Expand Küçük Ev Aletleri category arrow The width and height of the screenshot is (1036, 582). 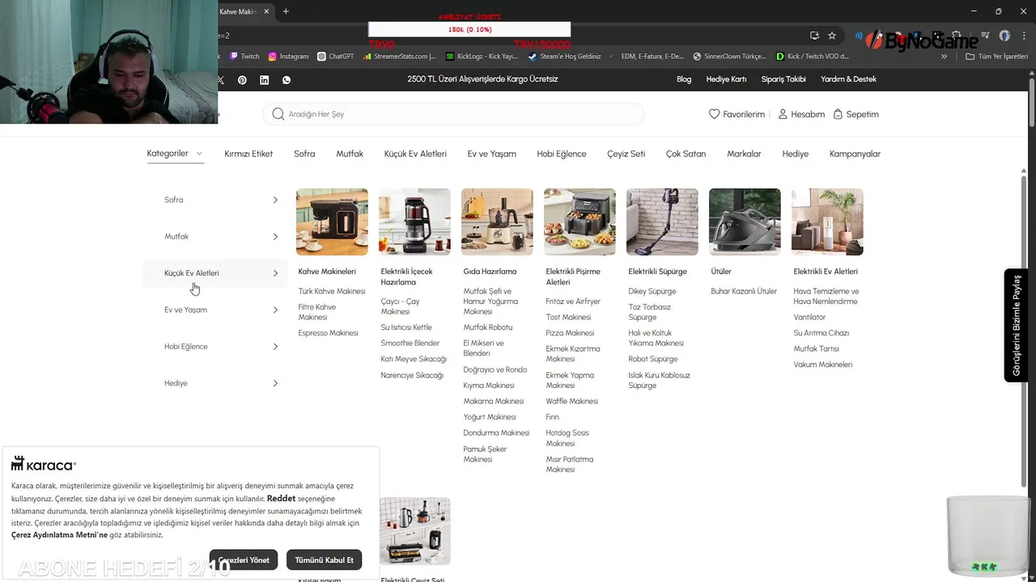(275, 273)
